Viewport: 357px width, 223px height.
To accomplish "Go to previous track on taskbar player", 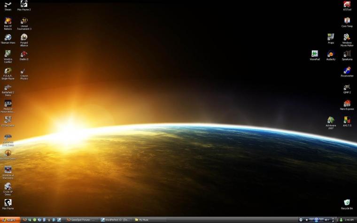I will pyautogui.click(x=311, y=220).
